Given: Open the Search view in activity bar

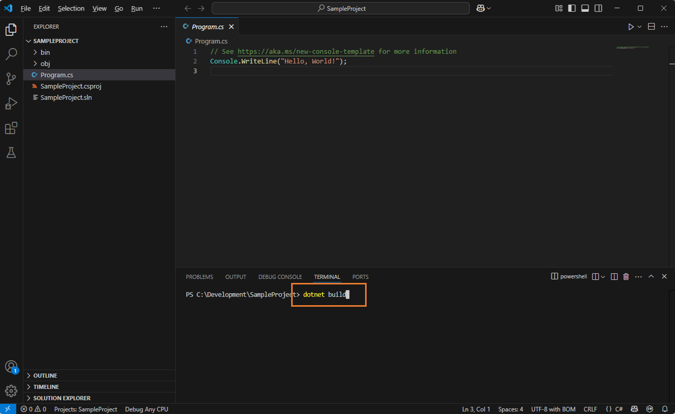Looking at the screenshot, I should [x=11, y=54].
